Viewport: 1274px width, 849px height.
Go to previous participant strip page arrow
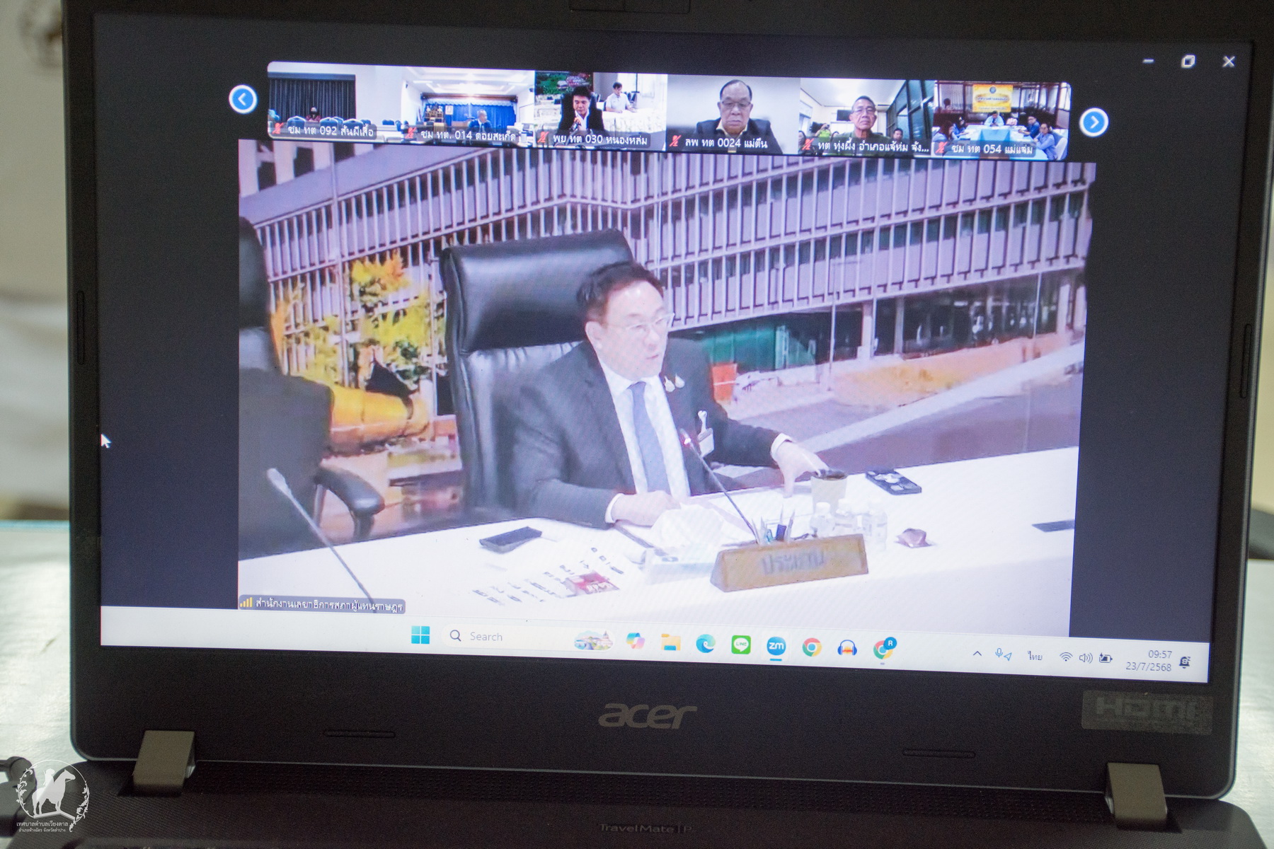[243, 99]
